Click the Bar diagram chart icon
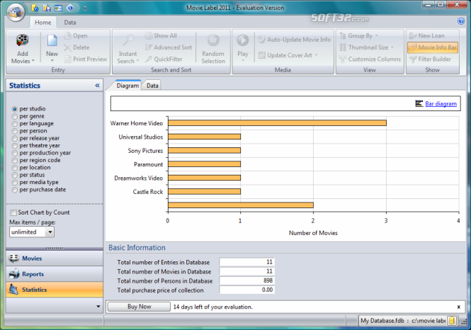 pos(419,103)
